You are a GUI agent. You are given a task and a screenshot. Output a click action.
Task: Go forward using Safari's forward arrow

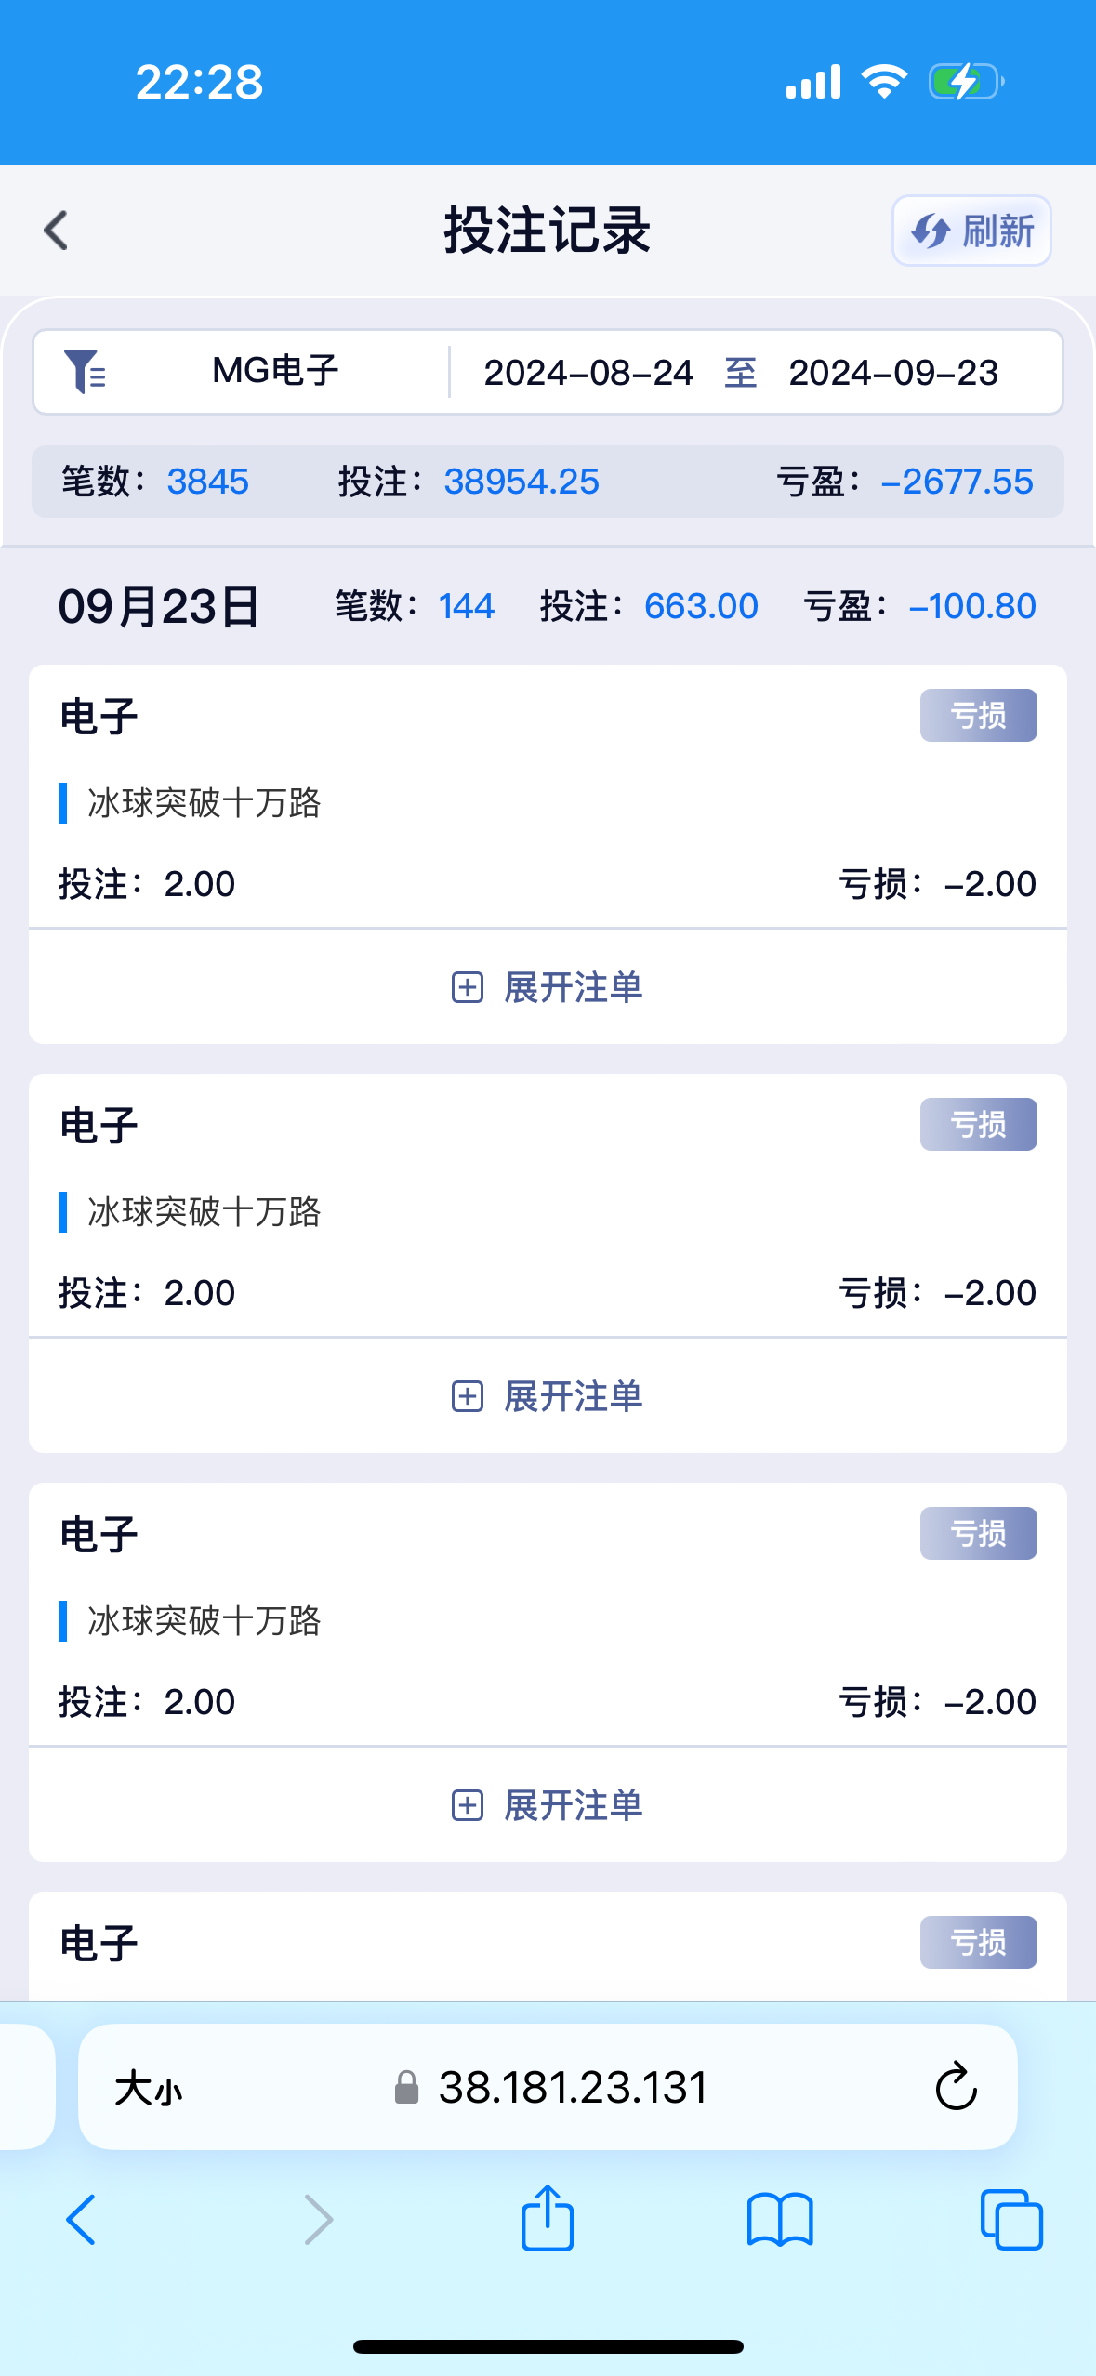click(x=318, y=2220)
